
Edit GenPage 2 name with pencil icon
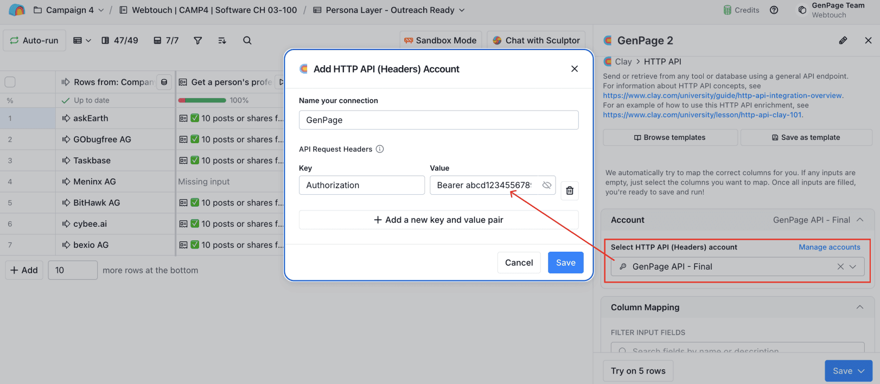[x=843, y=40]
